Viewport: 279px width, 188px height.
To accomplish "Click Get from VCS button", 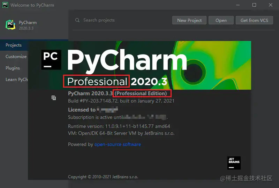I will click(x=254, y=20).
